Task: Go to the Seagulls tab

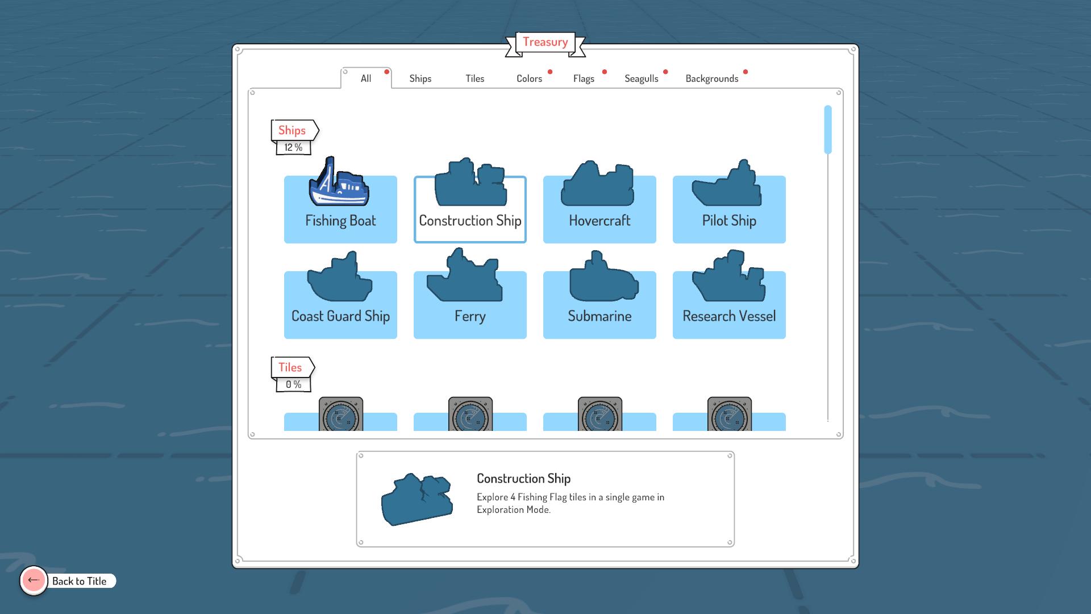Action: coord(641,78)
